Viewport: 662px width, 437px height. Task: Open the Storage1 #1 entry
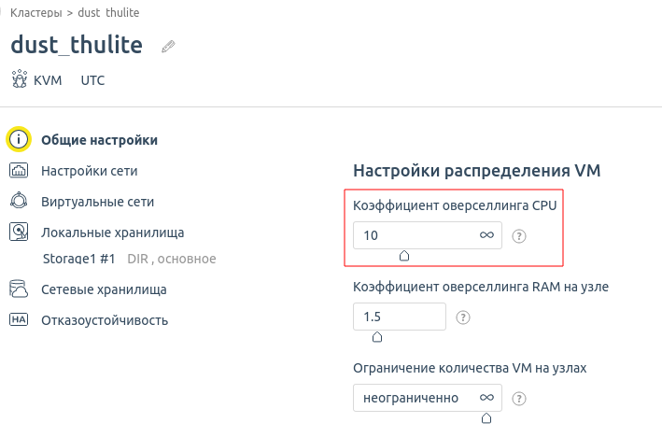click(x=79, y=259)
